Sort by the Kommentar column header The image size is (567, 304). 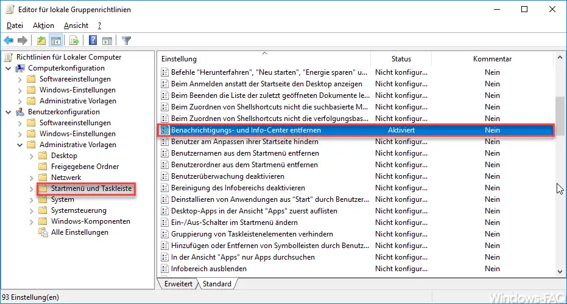(492, 59)
